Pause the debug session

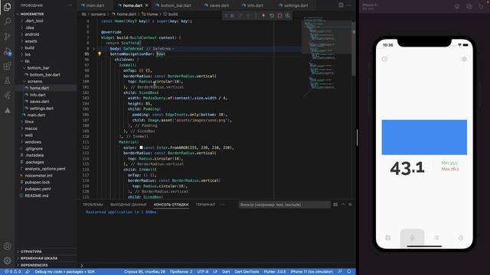[232, 15]
